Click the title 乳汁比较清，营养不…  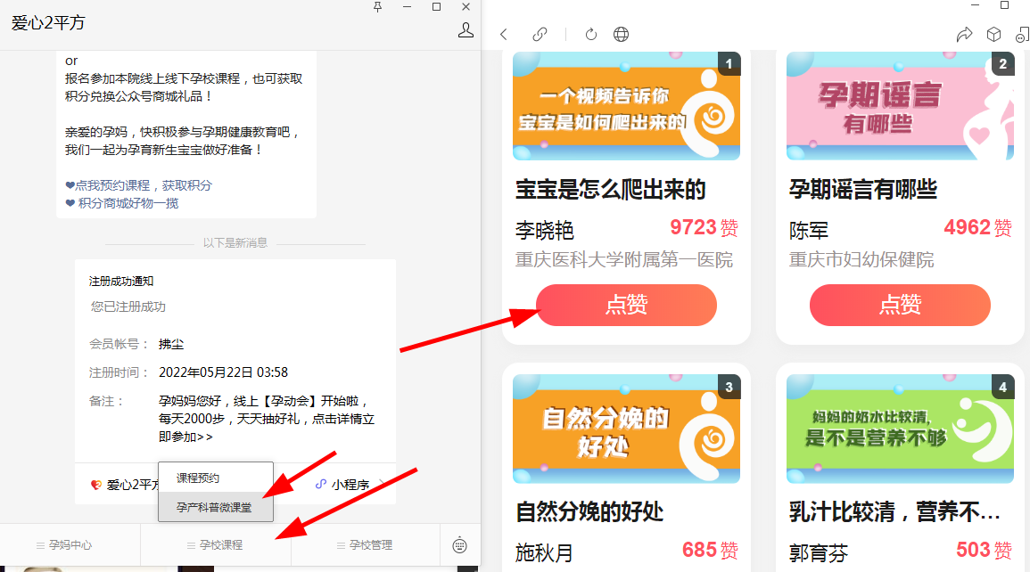point(894,511)
